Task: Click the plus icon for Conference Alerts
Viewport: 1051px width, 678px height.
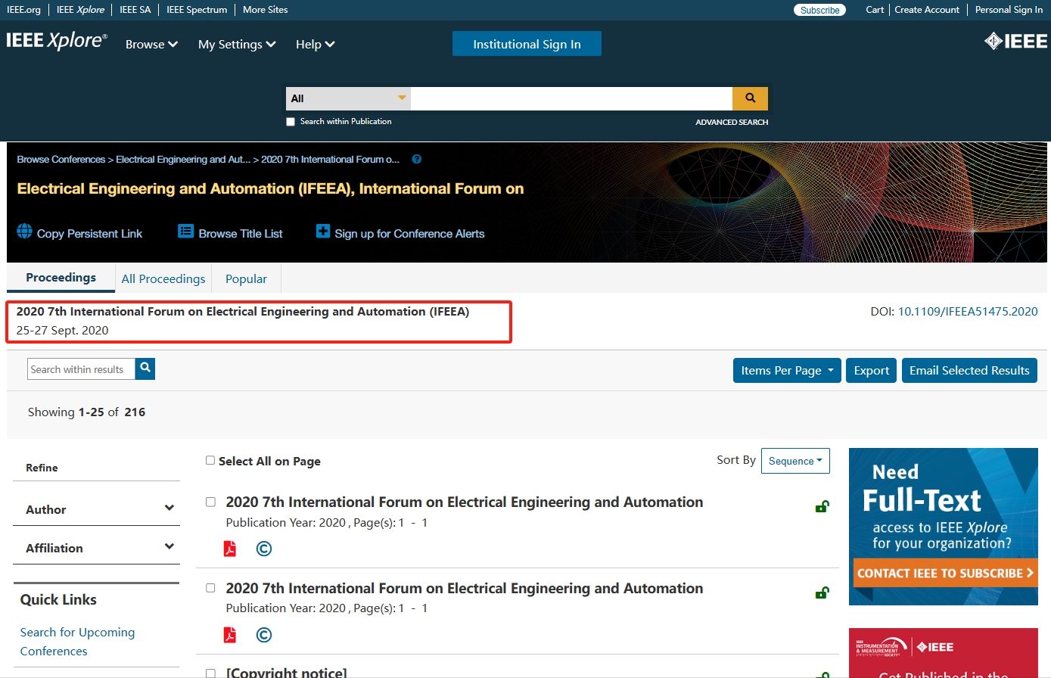Action: (322, 231)
